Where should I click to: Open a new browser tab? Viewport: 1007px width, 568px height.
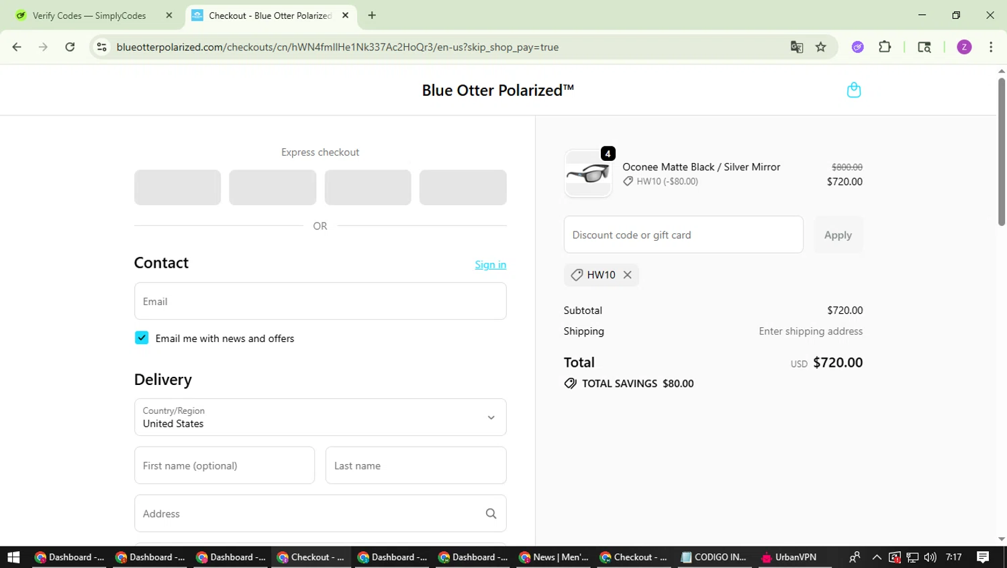(x=372, y=15)
